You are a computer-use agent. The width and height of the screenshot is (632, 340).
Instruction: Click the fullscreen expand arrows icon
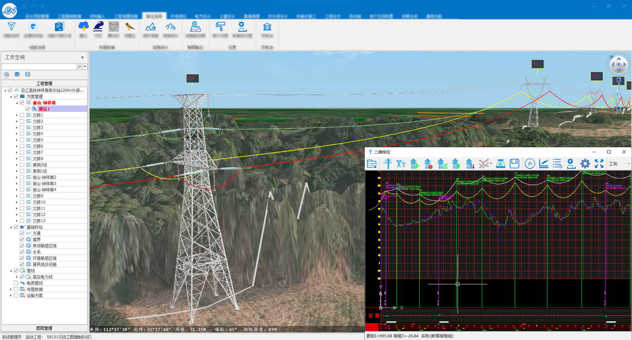pos(599,164)
